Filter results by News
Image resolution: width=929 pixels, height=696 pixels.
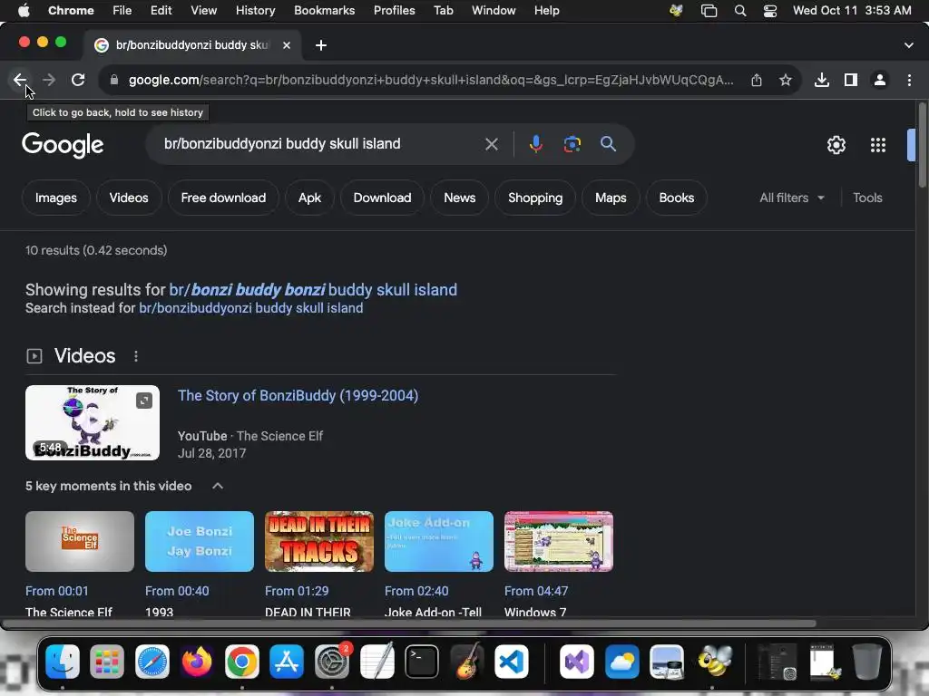tap(460, 198)
